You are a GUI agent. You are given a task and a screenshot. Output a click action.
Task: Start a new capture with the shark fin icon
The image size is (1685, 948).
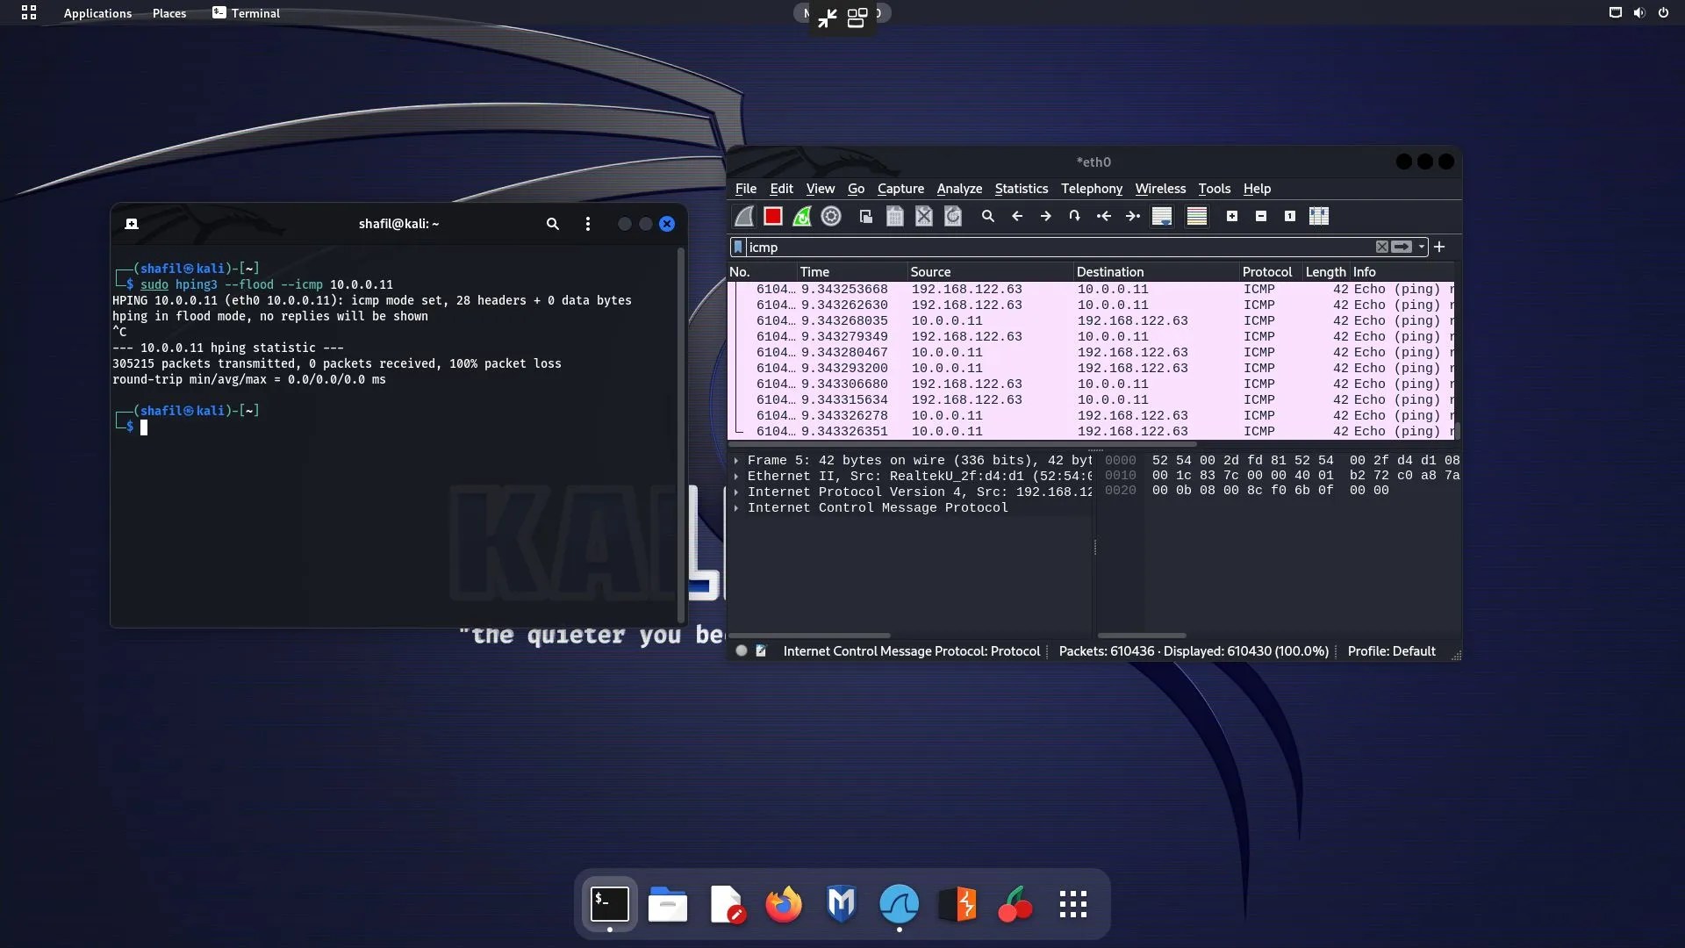tap(743, 216)
